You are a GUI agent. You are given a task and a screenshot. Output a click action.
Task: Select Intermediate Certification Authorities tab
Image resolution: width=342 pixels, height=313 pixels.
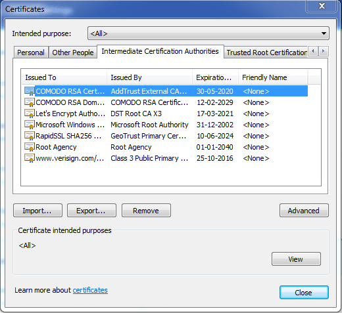(160, 51)
